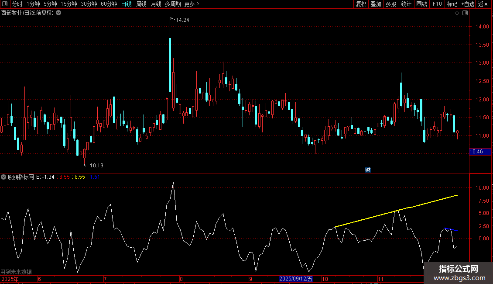Activate the 画线 drawing tools
Screen dimensions: 493x284
(421, 4)
